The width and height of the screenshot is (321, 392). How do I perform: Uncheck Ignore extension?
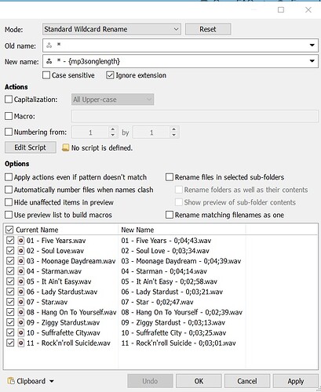pyautogui.click(x=110, y=75)
